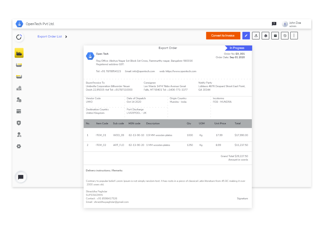This screenshot has height=227, width=324.
Task: Click the OpenTech Pvt Ltd. logo
Action: tap(19, 24)
